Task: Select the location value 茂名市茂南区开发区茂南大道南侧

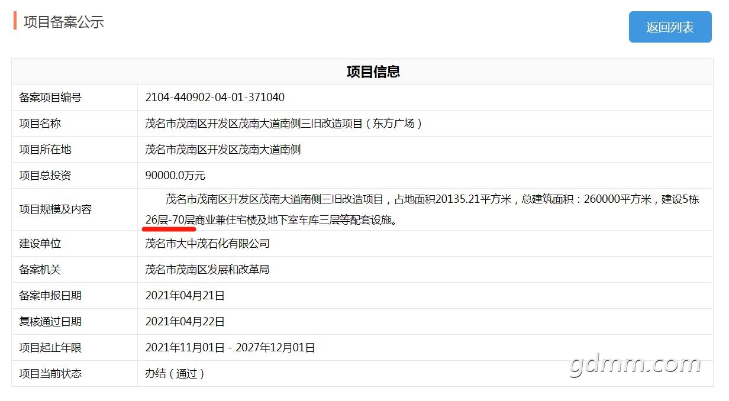Action: click(x=223, y=150)
